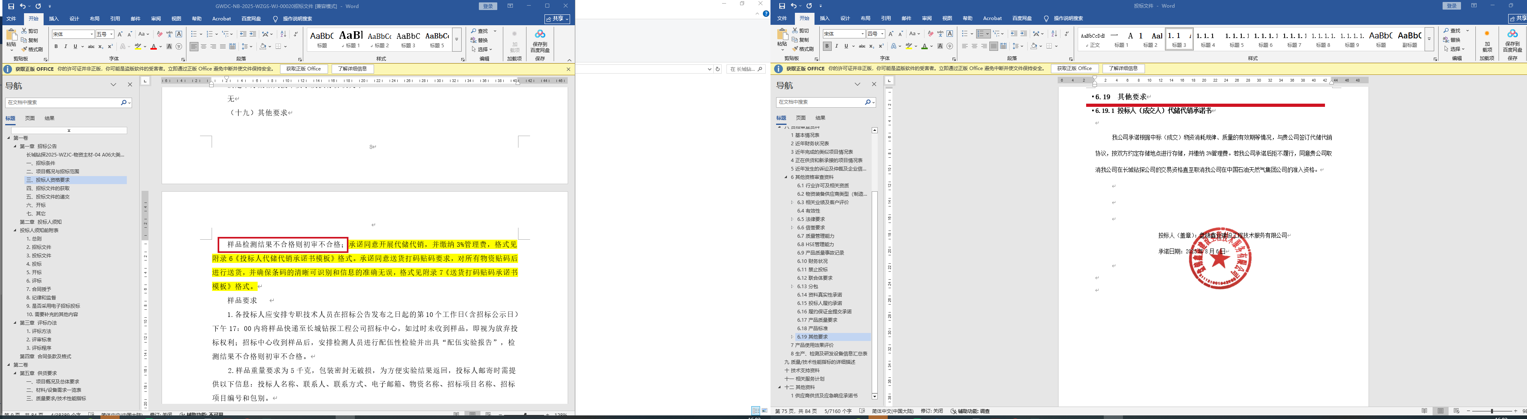
Task: Click Replace 替换 in right 投标文件 window
Action: coord(1452,40)
